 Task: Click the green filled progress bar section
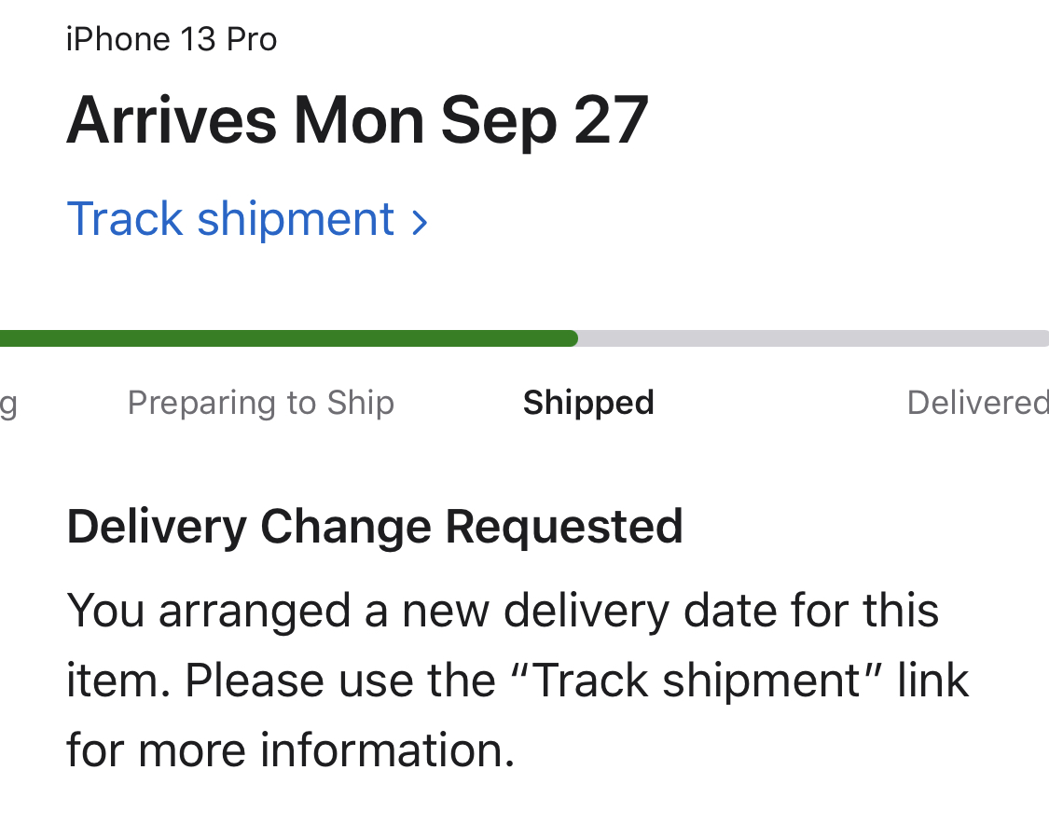280,338
